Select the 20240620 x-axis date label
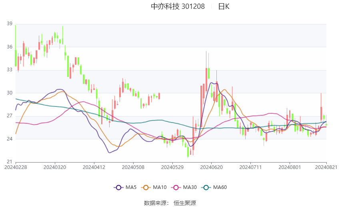The height and width of the screenshot is (207, 340). click(x=212, y=167)
